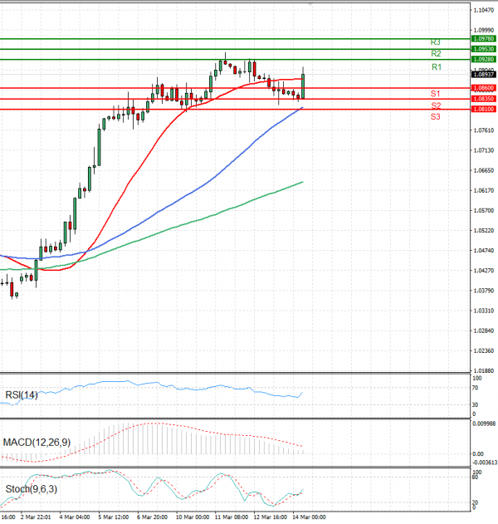Click the 12 Mar 16:00 time label
Screen dimensions: 498x524
pos(271,517)
